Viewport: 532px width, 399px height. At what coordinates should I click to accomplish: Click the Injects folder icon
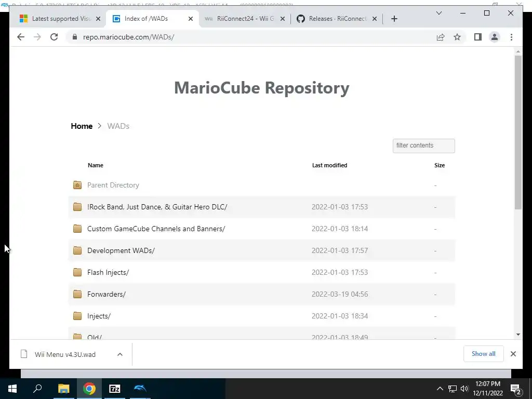tap(77, 316)
